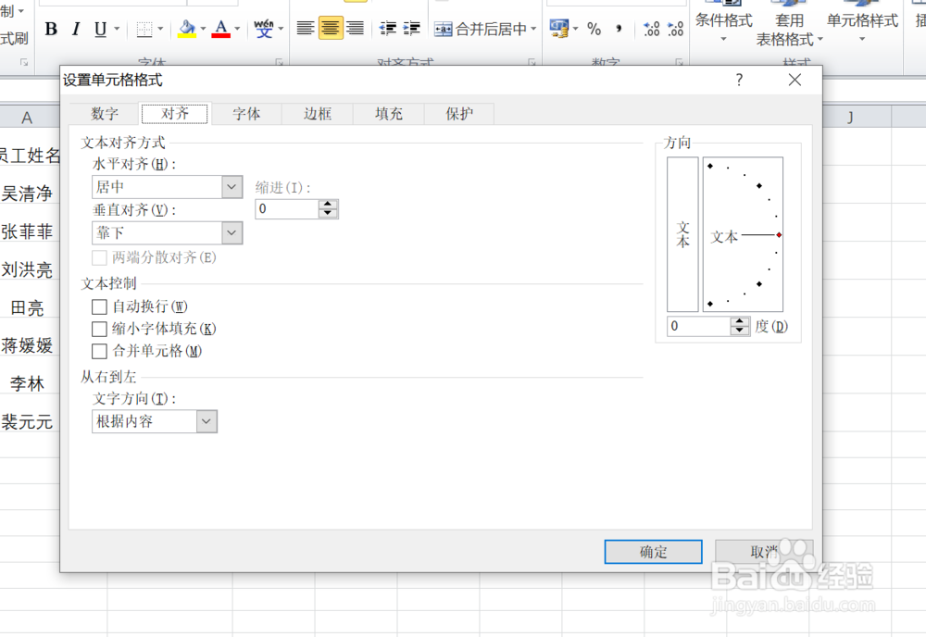
Task: Open underline style dropdown arrow
Action: (117, 29)
